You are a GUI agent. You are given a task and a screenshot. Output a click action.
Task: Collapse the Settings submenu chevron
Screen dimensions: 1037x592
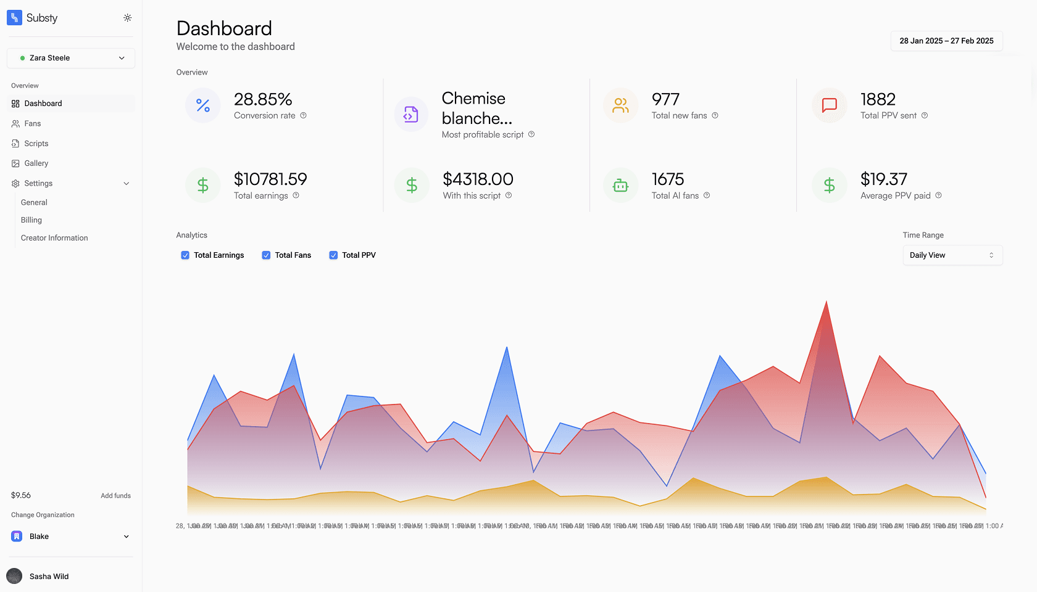(x=127, y=184)
